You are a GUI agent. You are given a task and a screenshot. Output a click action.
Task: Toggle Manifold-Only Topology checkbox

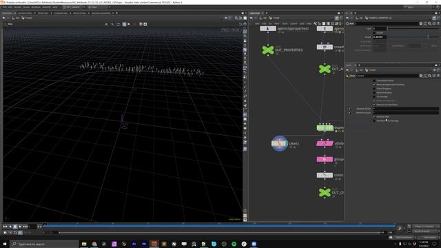pyautogui.click(x=374, y=121)
